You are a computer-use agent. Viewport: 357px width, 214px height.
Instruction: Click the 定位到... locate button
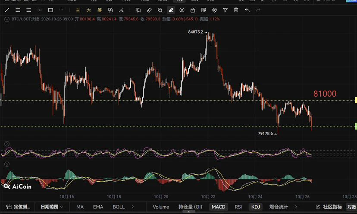point(18,207)
